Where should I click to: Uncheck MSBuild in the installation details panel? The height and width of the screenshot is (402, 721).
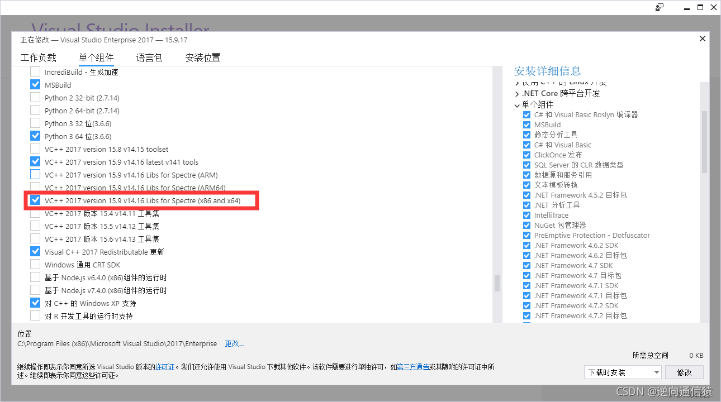pyautogui.click(x=526, y=125)
